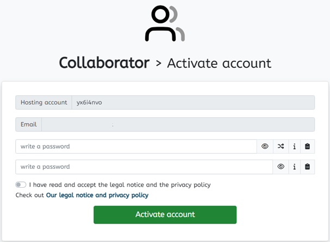Open info icon for second password field

295,167
